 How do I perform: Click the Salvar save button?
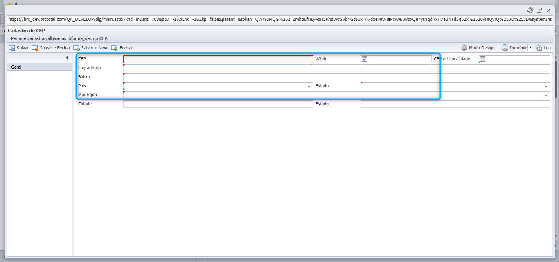click(x=19, y=48)
